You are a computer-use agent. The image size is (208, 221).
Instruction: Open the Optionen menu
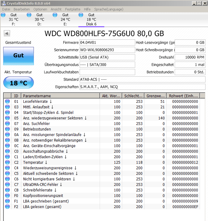point(40,9)
